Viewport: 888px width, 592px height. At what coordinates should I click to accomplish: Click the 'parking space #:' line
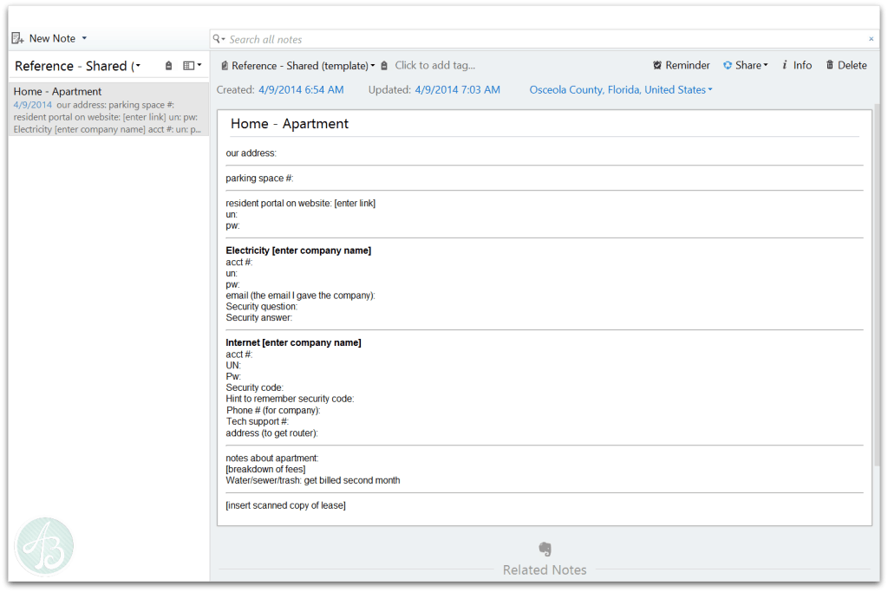coord(259,179)
